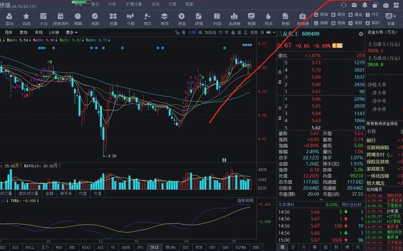Select the RSI indicator tab
This screenshot has width=403, height=251.
(16, 247)
